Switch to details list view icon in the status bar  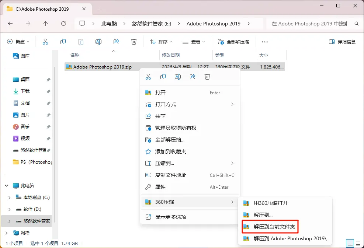(350, 243)
